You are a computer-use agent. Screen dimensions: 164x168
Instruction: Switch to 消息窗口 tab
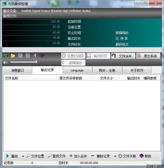click(17, 70)
